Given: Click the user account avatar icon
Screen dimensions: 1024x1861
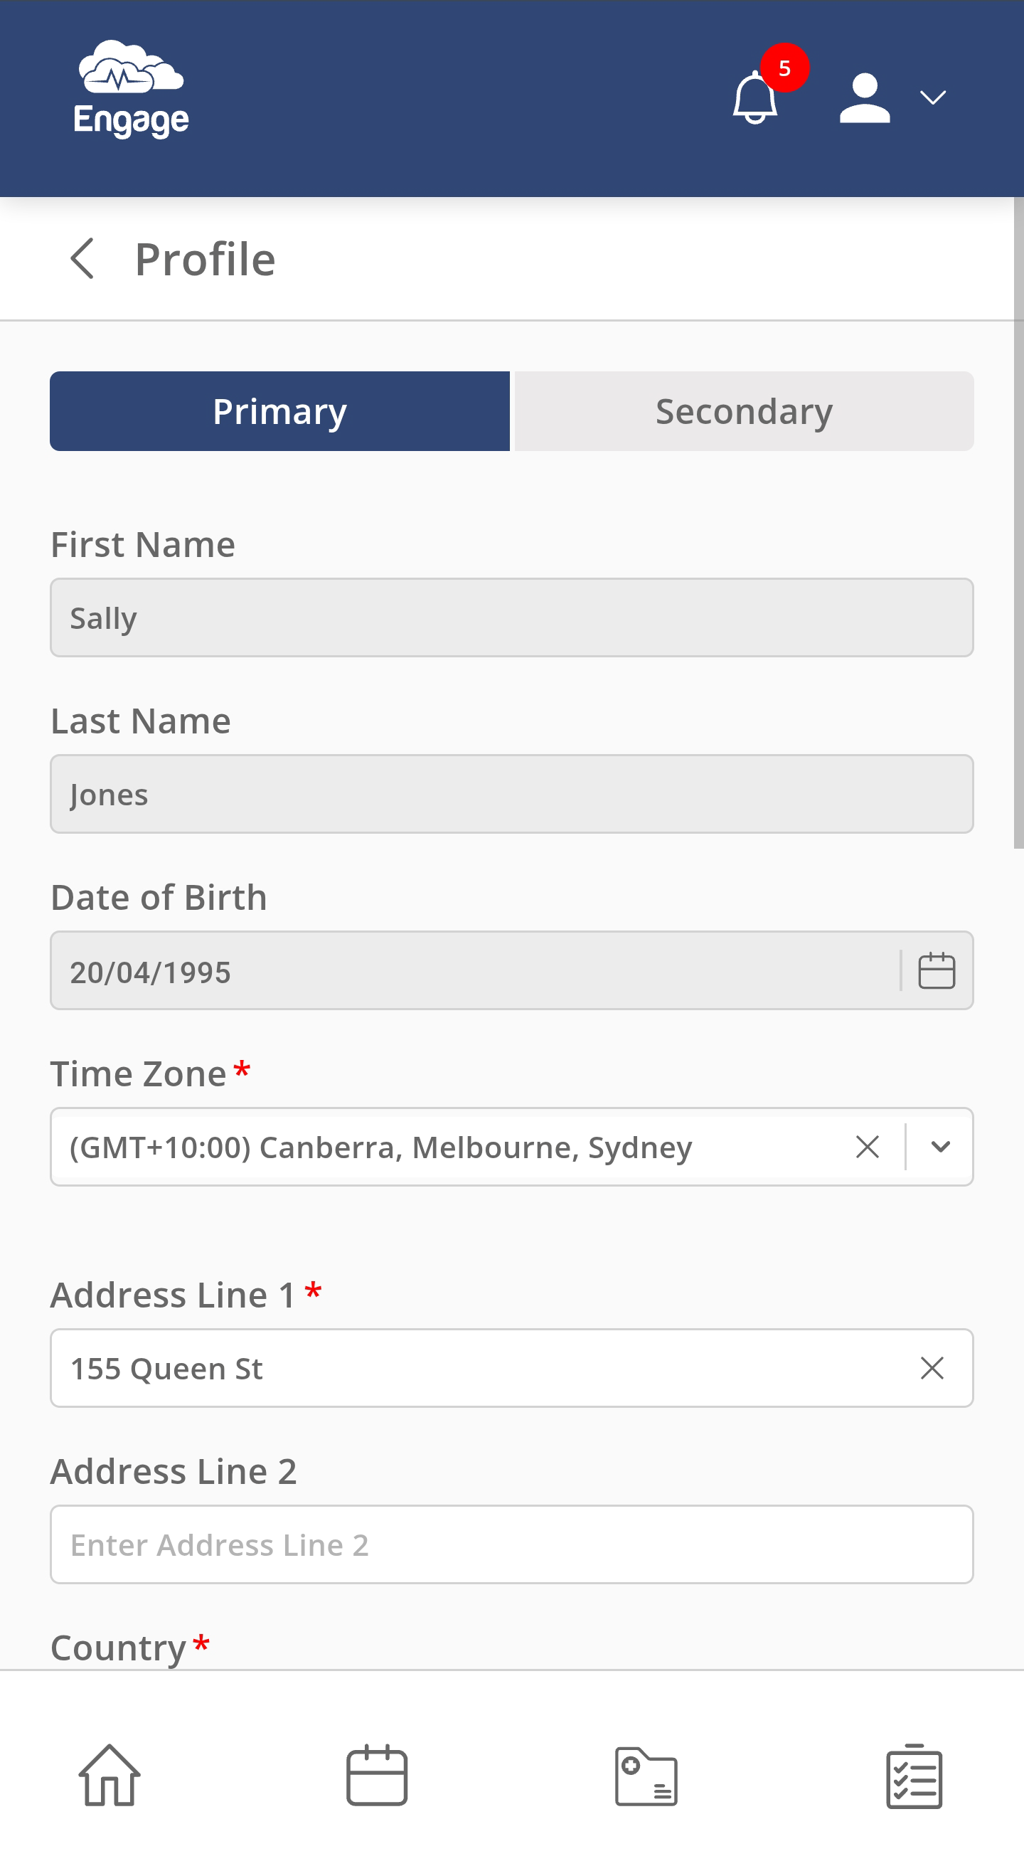Looking at the screenshot, I should [864, 98].
